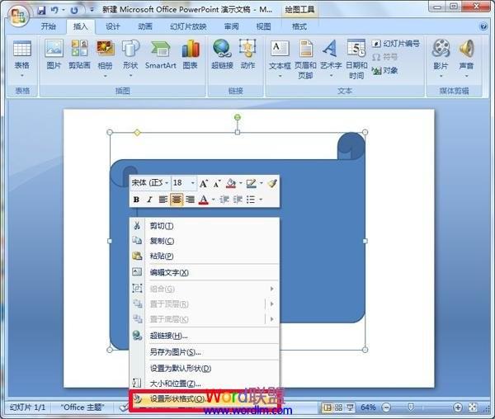The height and width of the screenshot is (419, 495).
Task: Click the format painter brush
Action: (272, 183)
